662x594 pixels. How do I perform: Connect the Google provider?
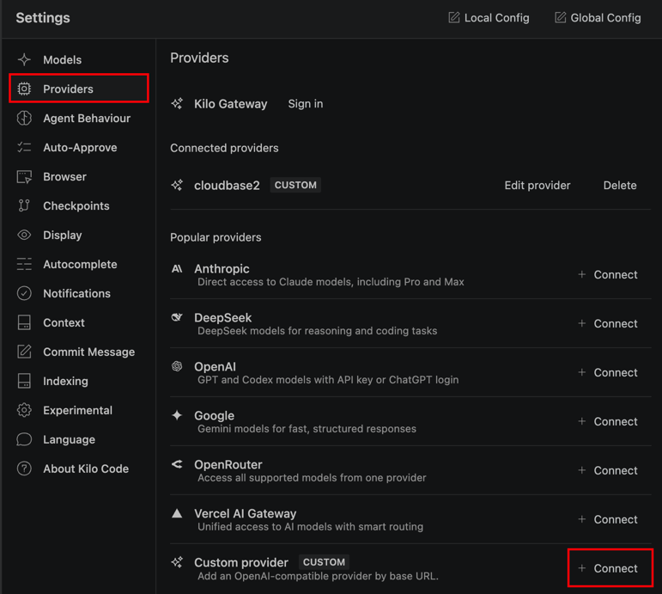(608, 421)
